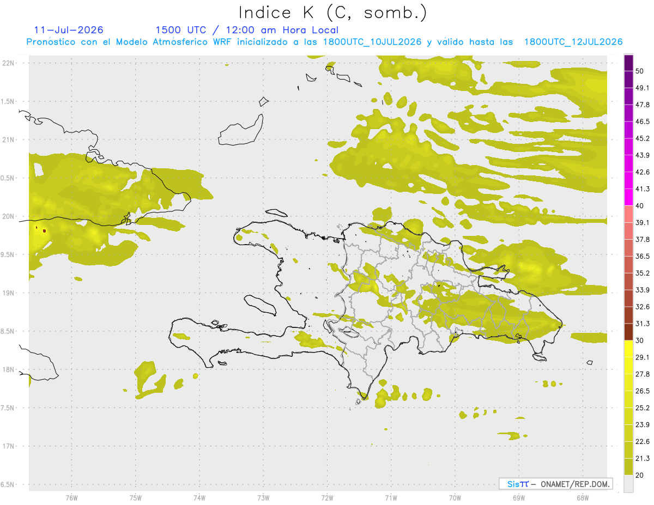Click the "69W" longitude axis label

coord(518,497)
